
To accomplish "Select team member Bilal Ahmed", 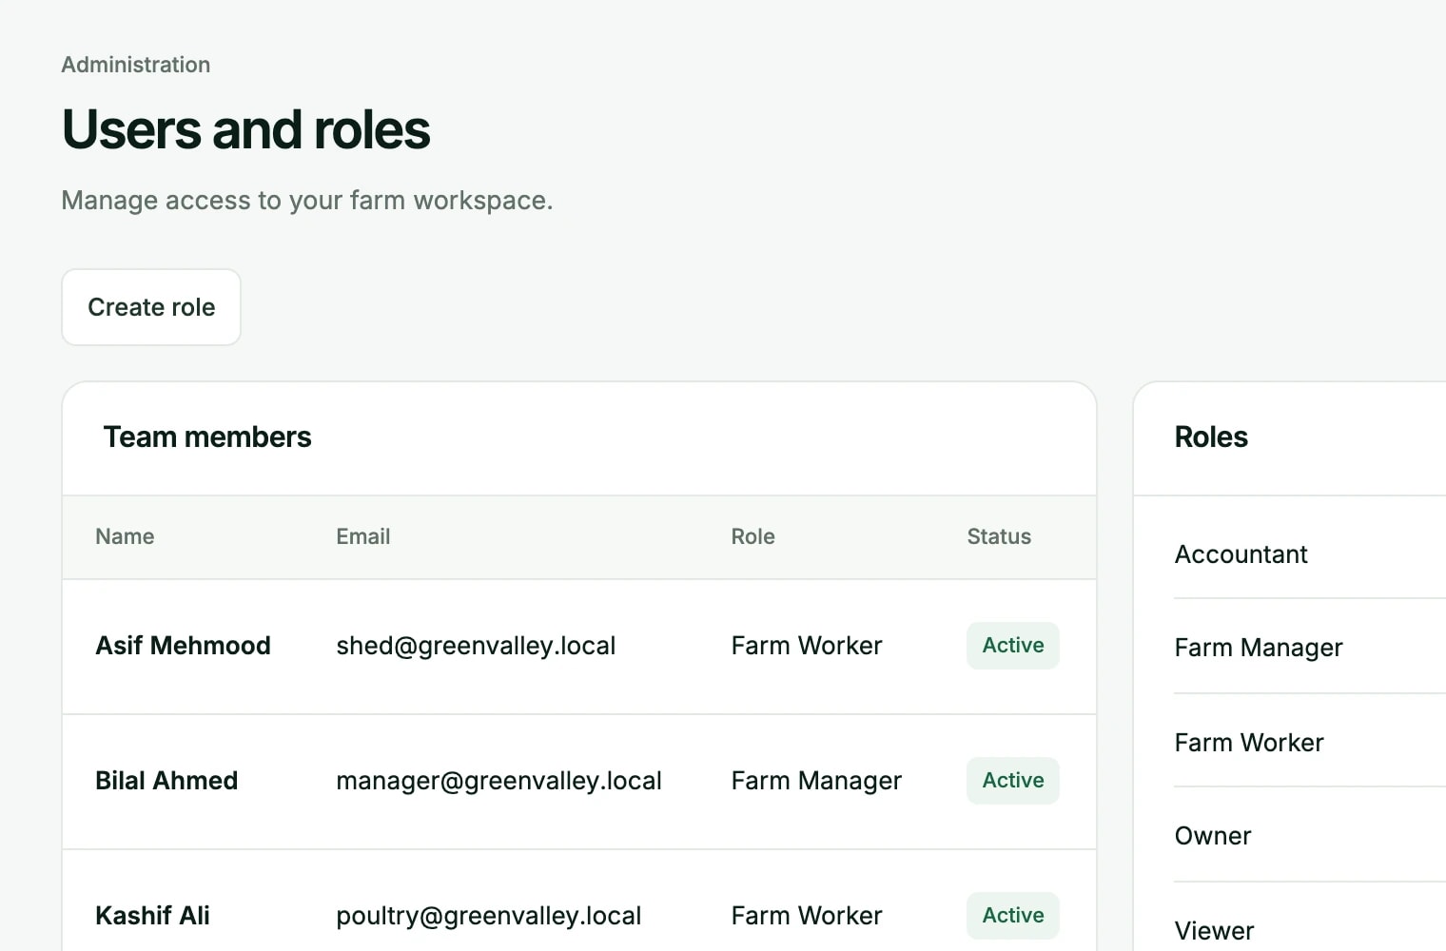I will [x=166, y=781].
